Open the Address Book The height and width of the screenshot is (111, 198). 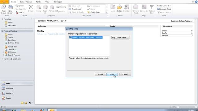[164, 9]
